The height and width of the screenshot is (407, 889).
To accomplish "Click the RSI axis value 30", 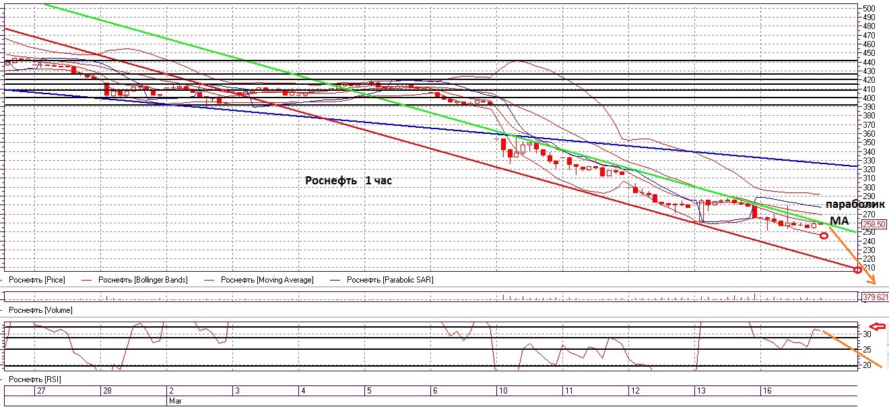I will click(867, 334).
